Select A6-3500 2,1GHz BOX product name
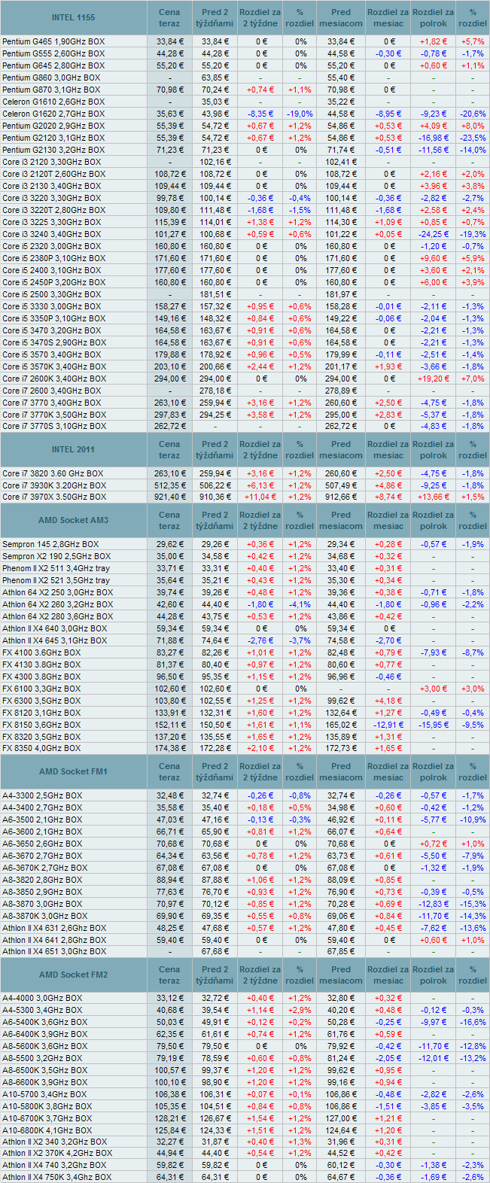490x1183 pixels. pyautogui.click(x=42, y=820)
